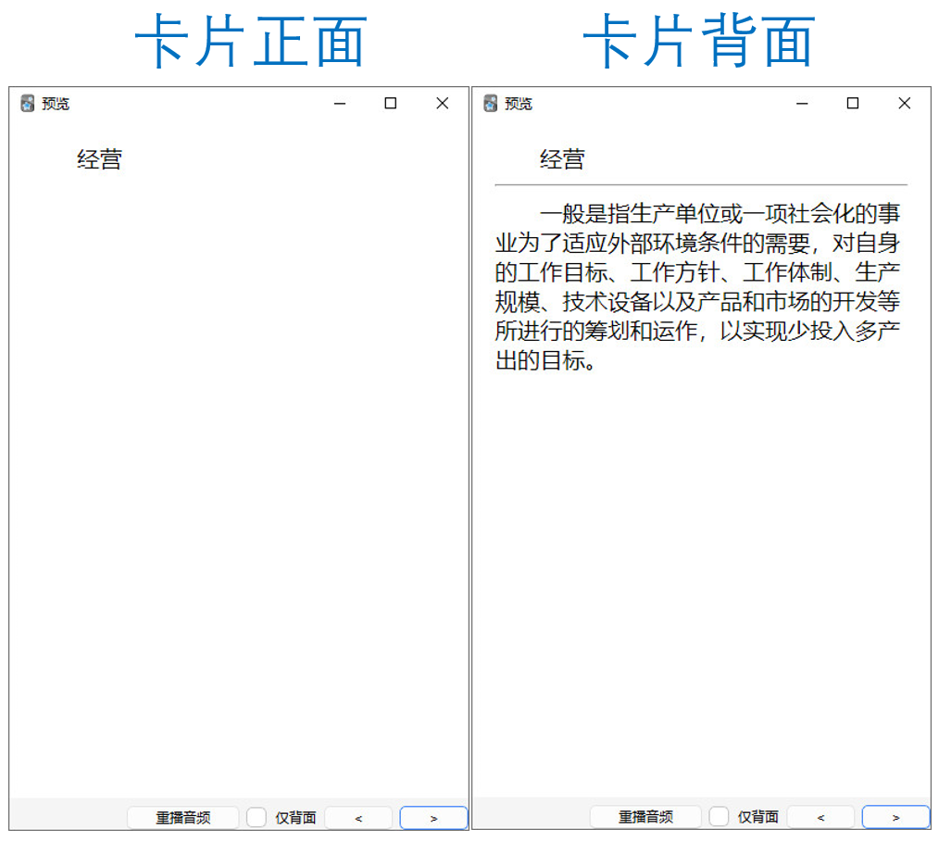
Task: Click the 经营 term on the front-card preview
Action: tap(99, 160)
